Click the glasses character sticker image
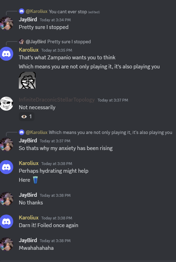The width and height of the screenshot is (176, 262). point(27,80)
